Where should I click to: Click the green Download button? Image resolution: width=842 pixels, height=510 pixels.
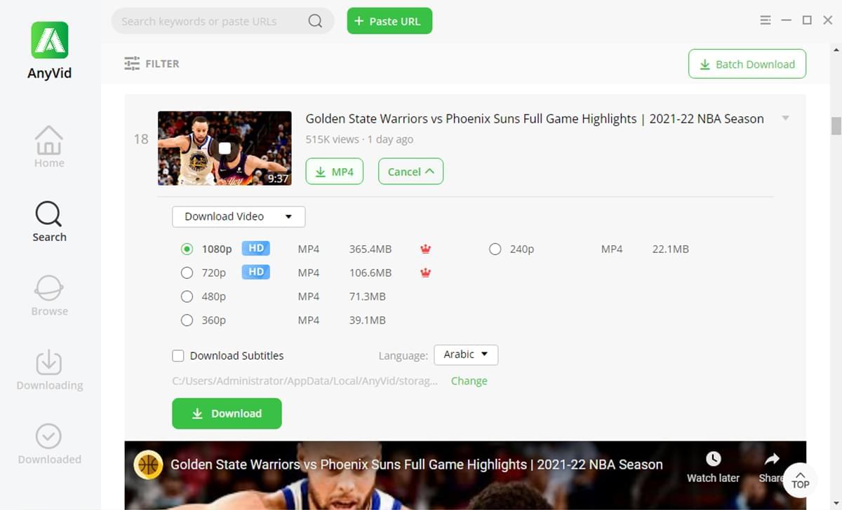point(227,413)
